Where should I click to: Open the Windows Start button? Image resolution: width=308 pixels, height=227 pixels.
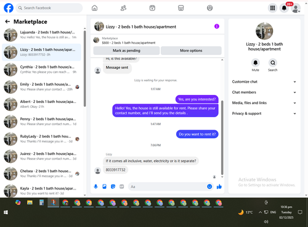[6, 212]
